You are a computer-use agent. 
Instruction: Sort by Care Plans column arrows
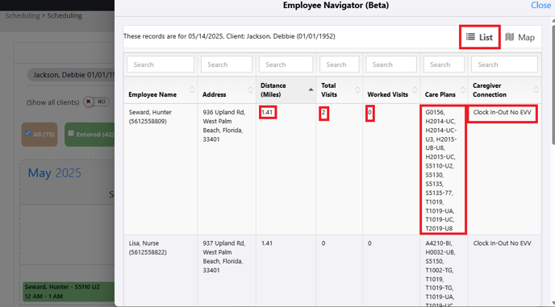click(462, 89)
